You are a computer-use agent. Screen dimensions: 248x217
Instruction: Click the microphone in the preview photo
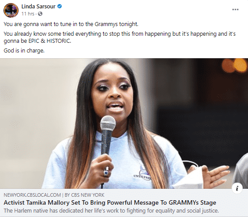click(x=108, y=135)
